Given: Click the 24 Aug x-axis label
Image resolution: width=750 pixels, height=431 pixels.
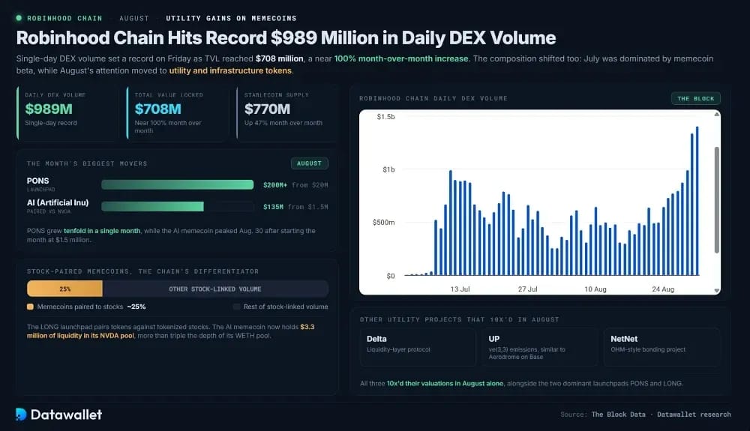Looking at the screenshot, I should [x=663, y=289].
